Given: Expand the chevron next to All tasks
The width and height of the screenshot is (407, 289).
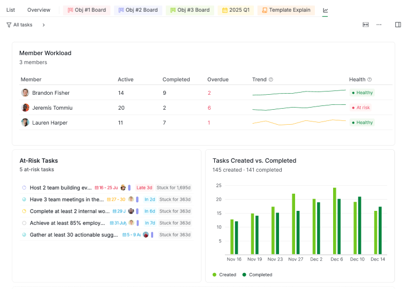Looking at the screenshot, I should pyautogui.click(x=43, y=25).
